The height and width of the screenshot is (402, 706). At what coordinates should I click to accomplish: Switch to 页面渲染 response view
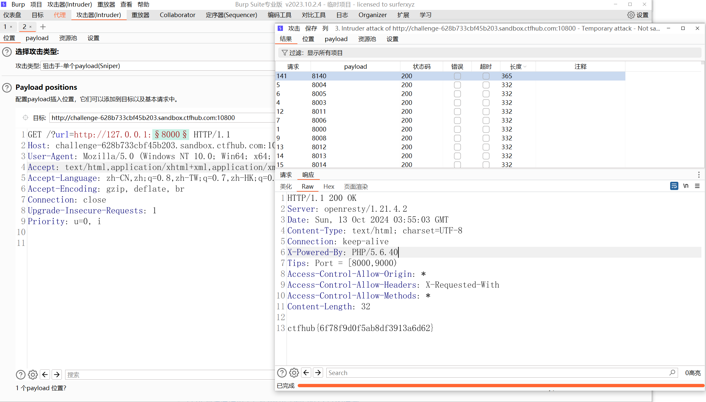356,186
